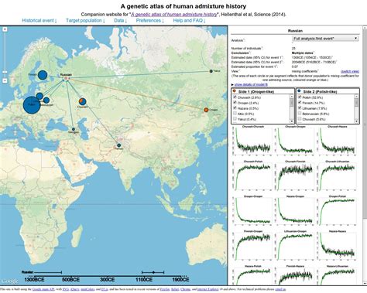
Task: Click the right panel scroll-down arrow
Action: pyautogui.click(x=365, y=283)
